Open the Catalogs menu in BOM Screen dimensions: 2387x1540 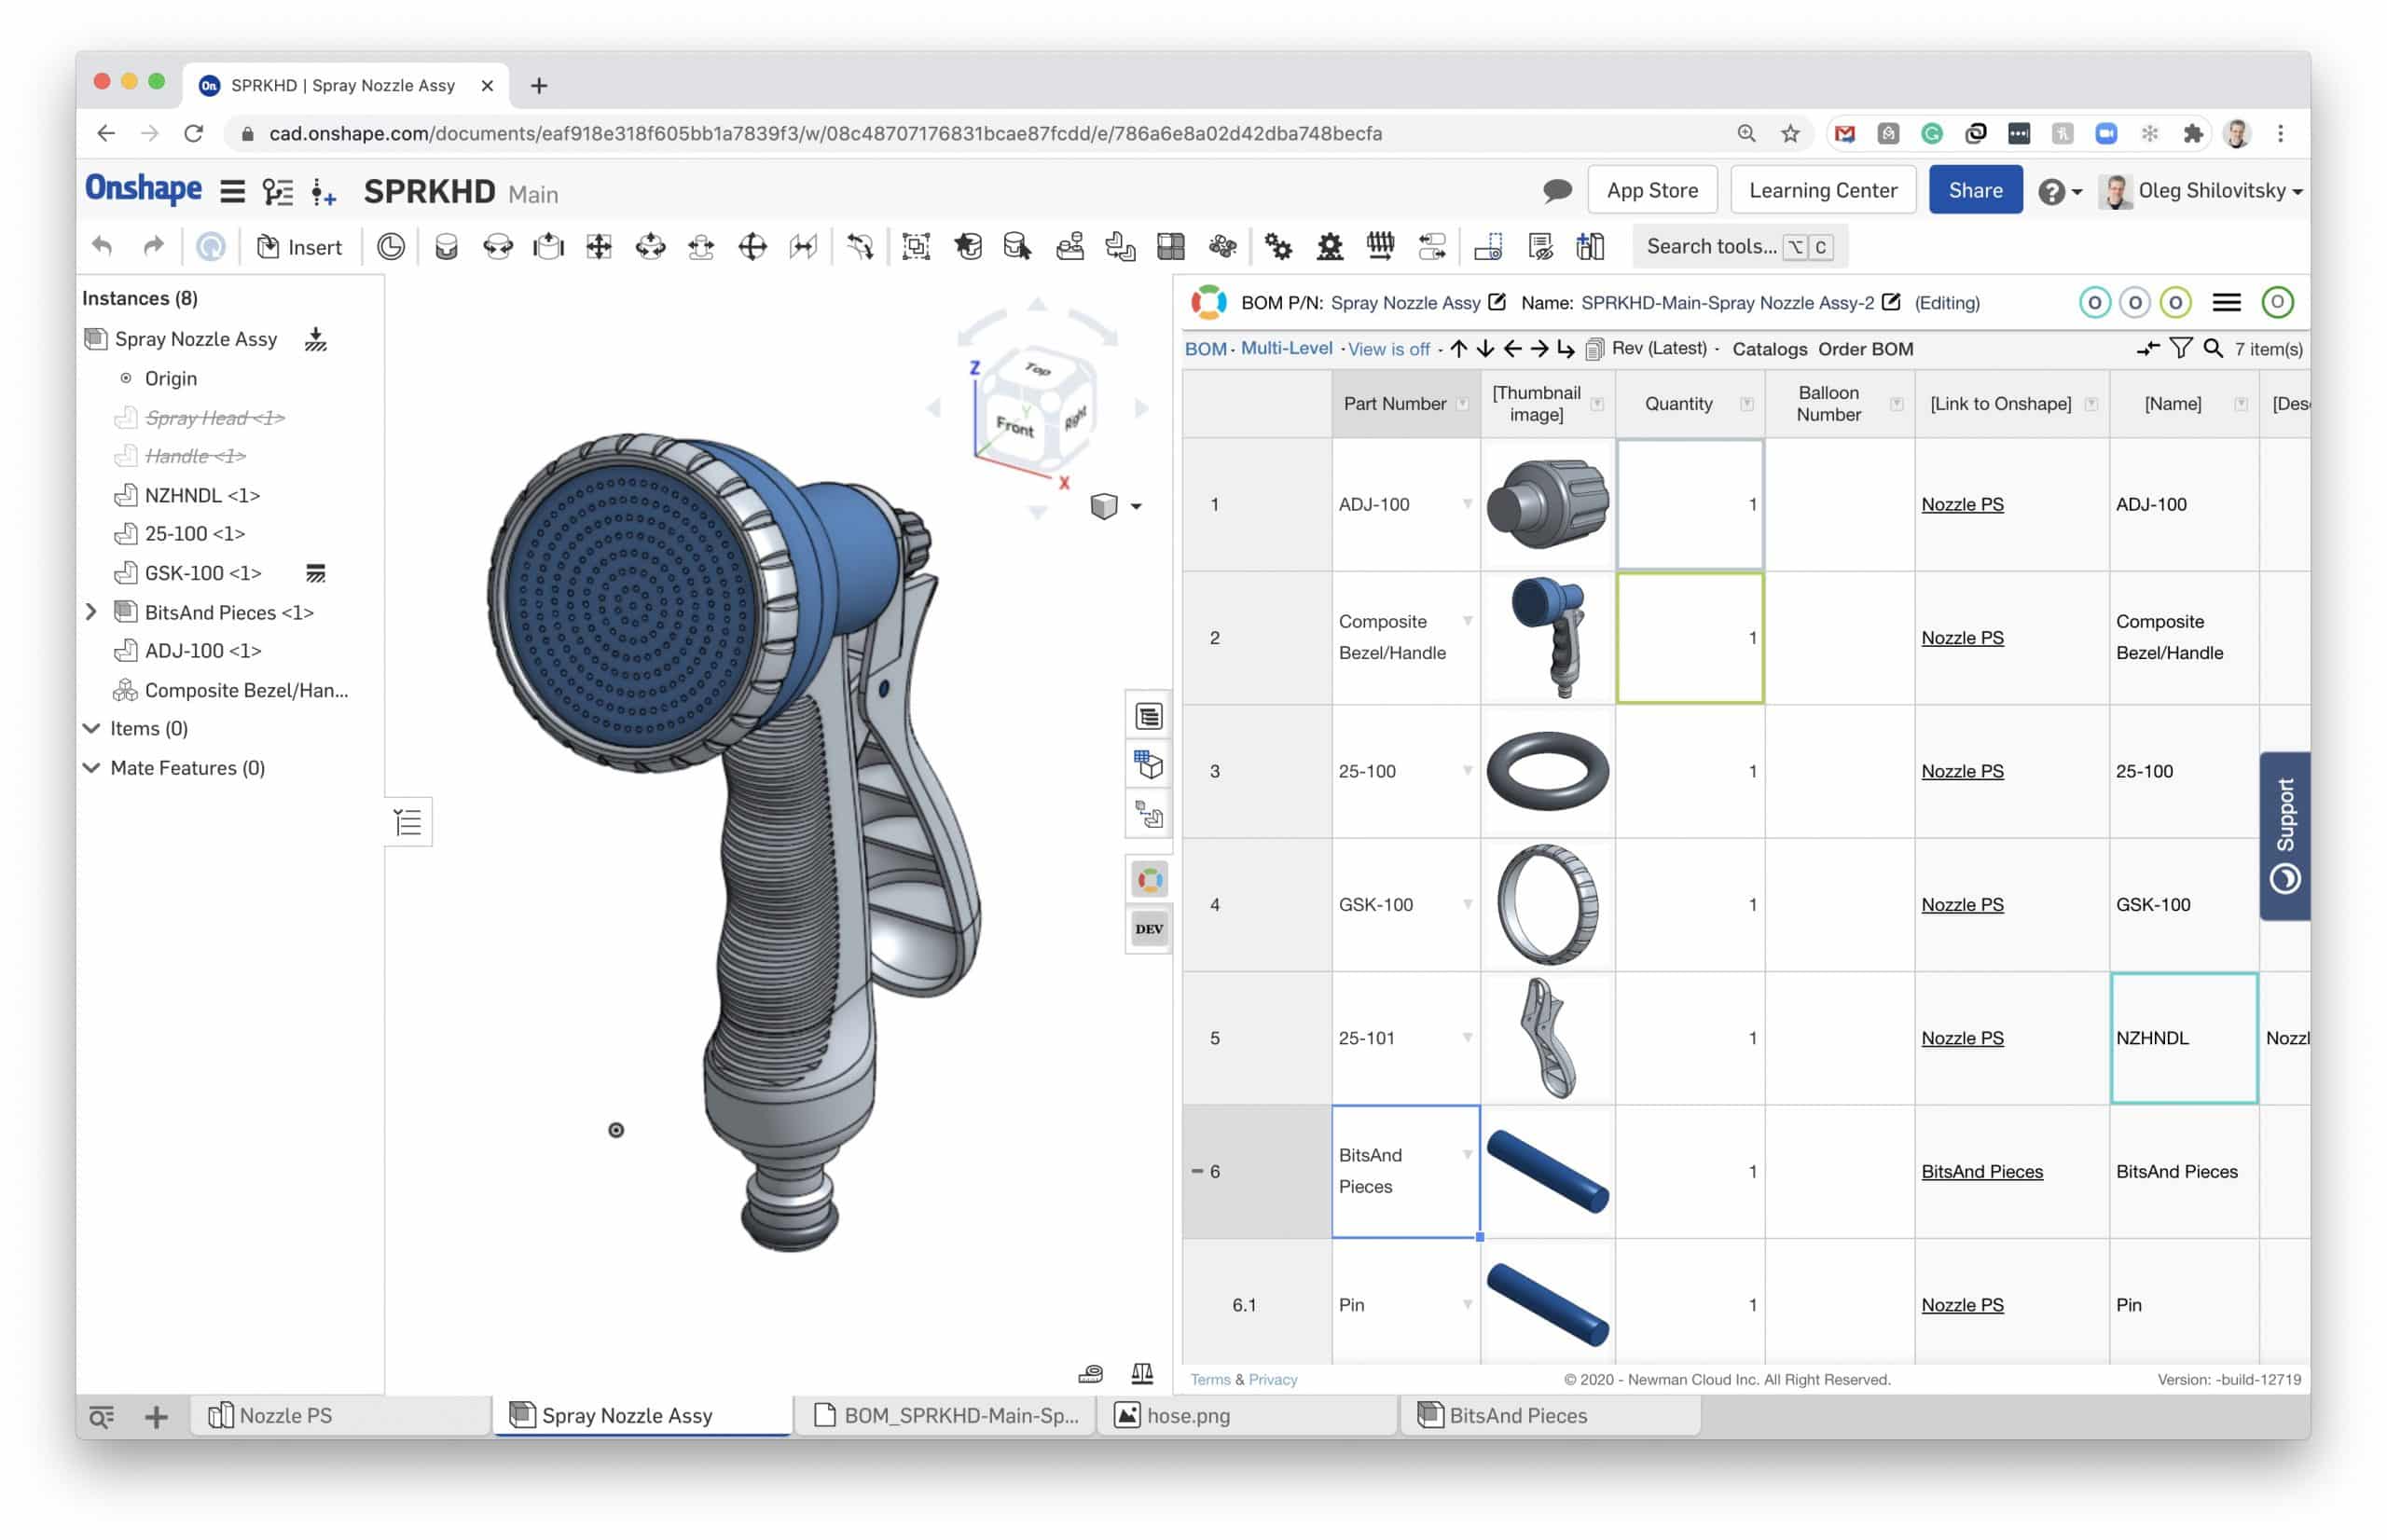[x=1769, y=349]
